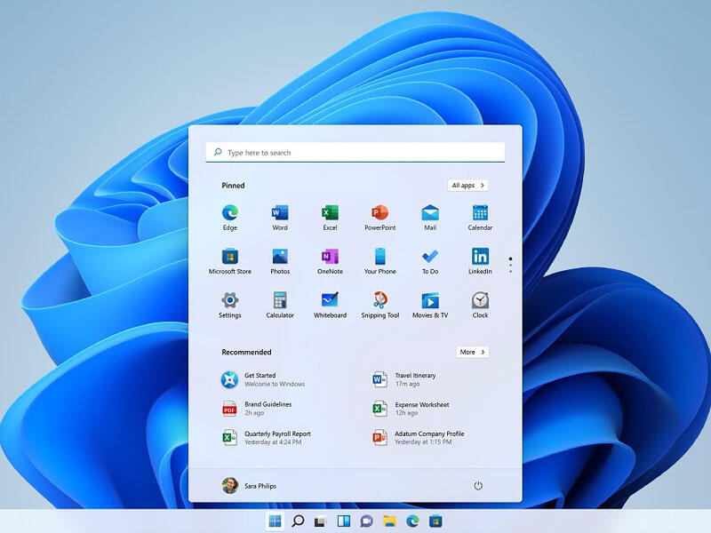Open Movies & TV app
The width and height of the screenshot is (711, 533).
430,305
